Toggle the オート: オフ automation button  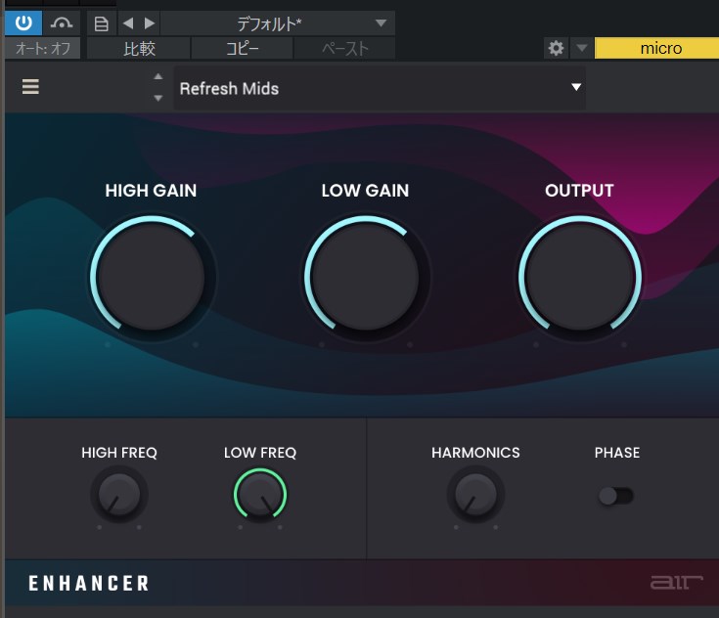pyautogui.click(x=43, y=48)
